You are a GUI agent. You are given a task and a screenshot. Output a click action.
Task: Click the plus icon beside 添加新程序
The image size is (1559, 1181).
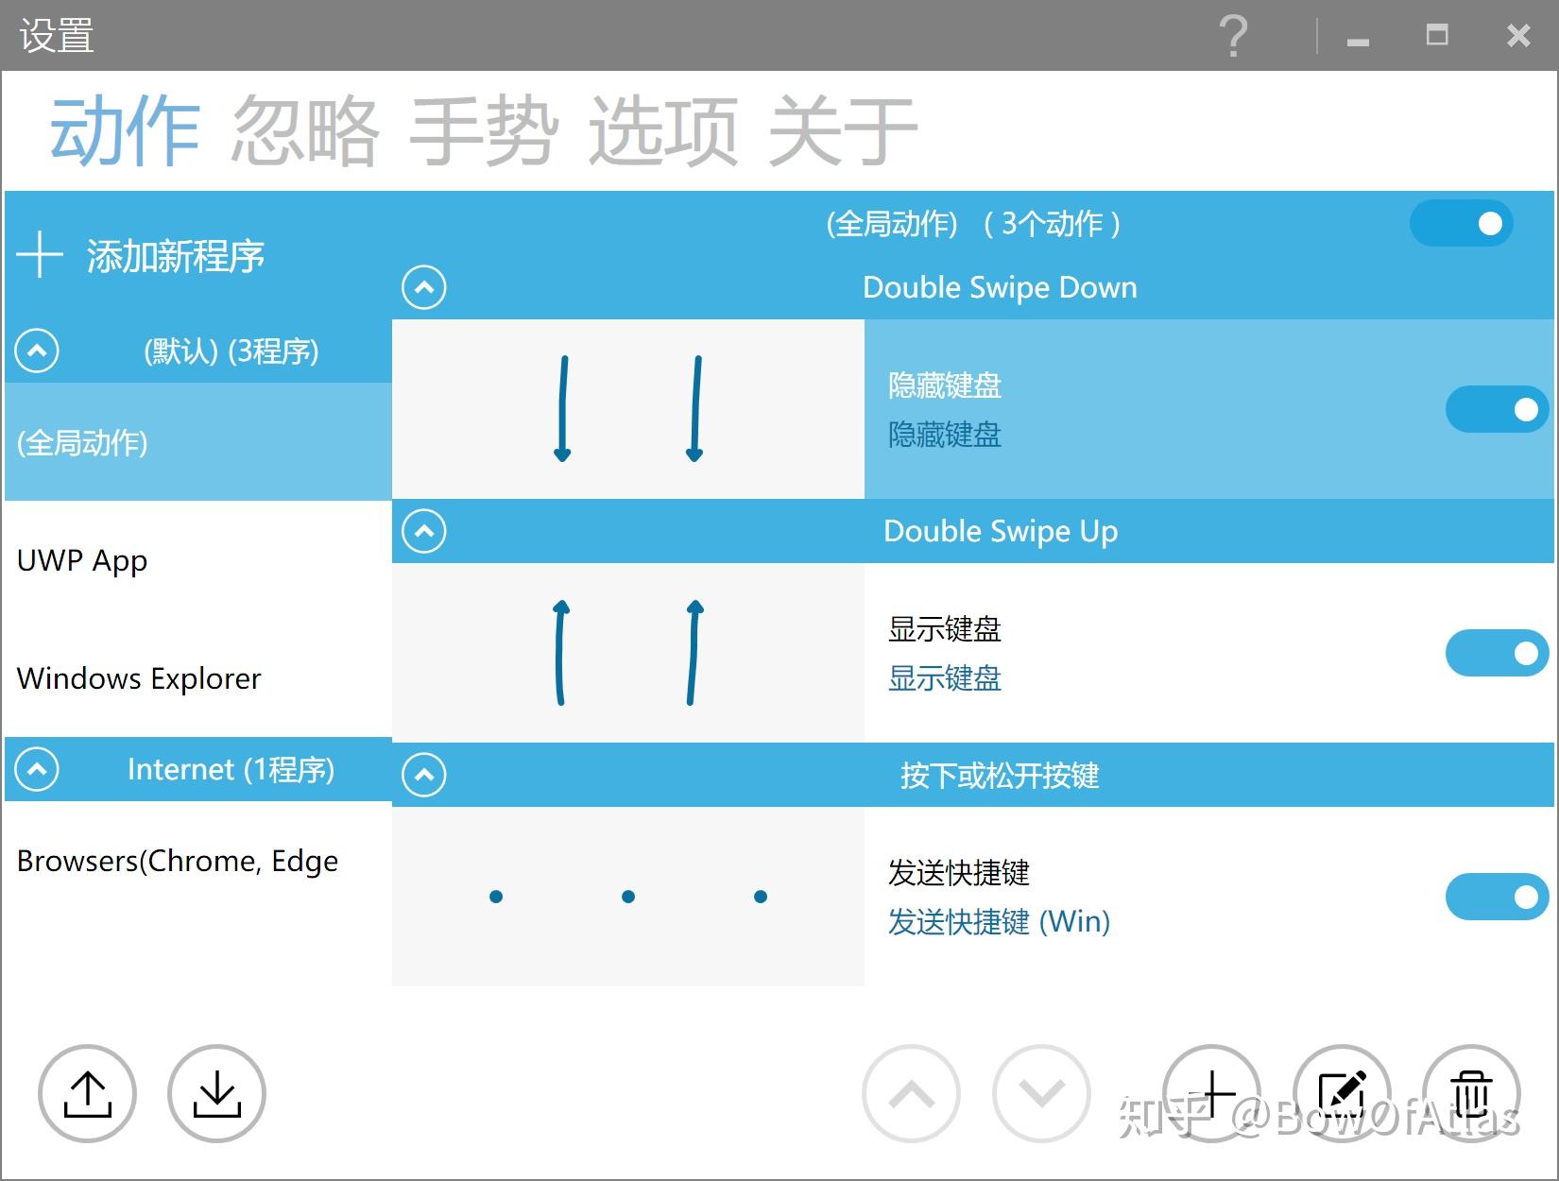40,255
